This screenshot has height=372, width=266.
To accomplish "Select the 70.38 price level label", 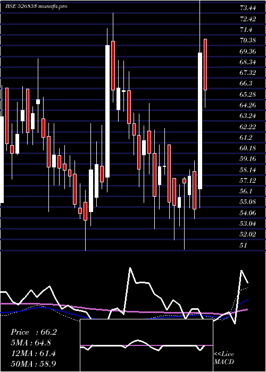I will pyautogui.click(x=248, y=40).
